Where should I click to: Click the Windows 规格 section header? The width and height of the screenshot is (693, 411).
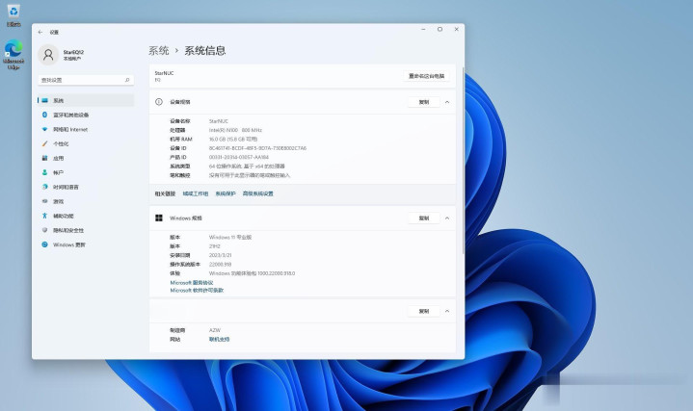click(303, 218)
